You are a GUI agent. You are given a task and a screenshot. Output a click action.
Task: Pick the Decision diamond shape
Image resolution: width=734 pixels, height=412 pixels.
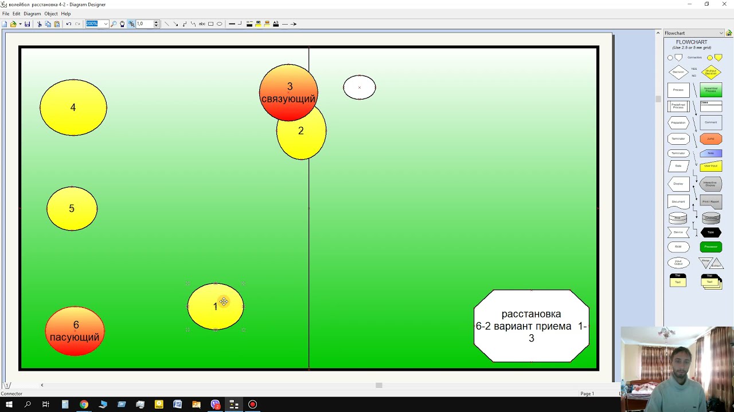(678, 72)
